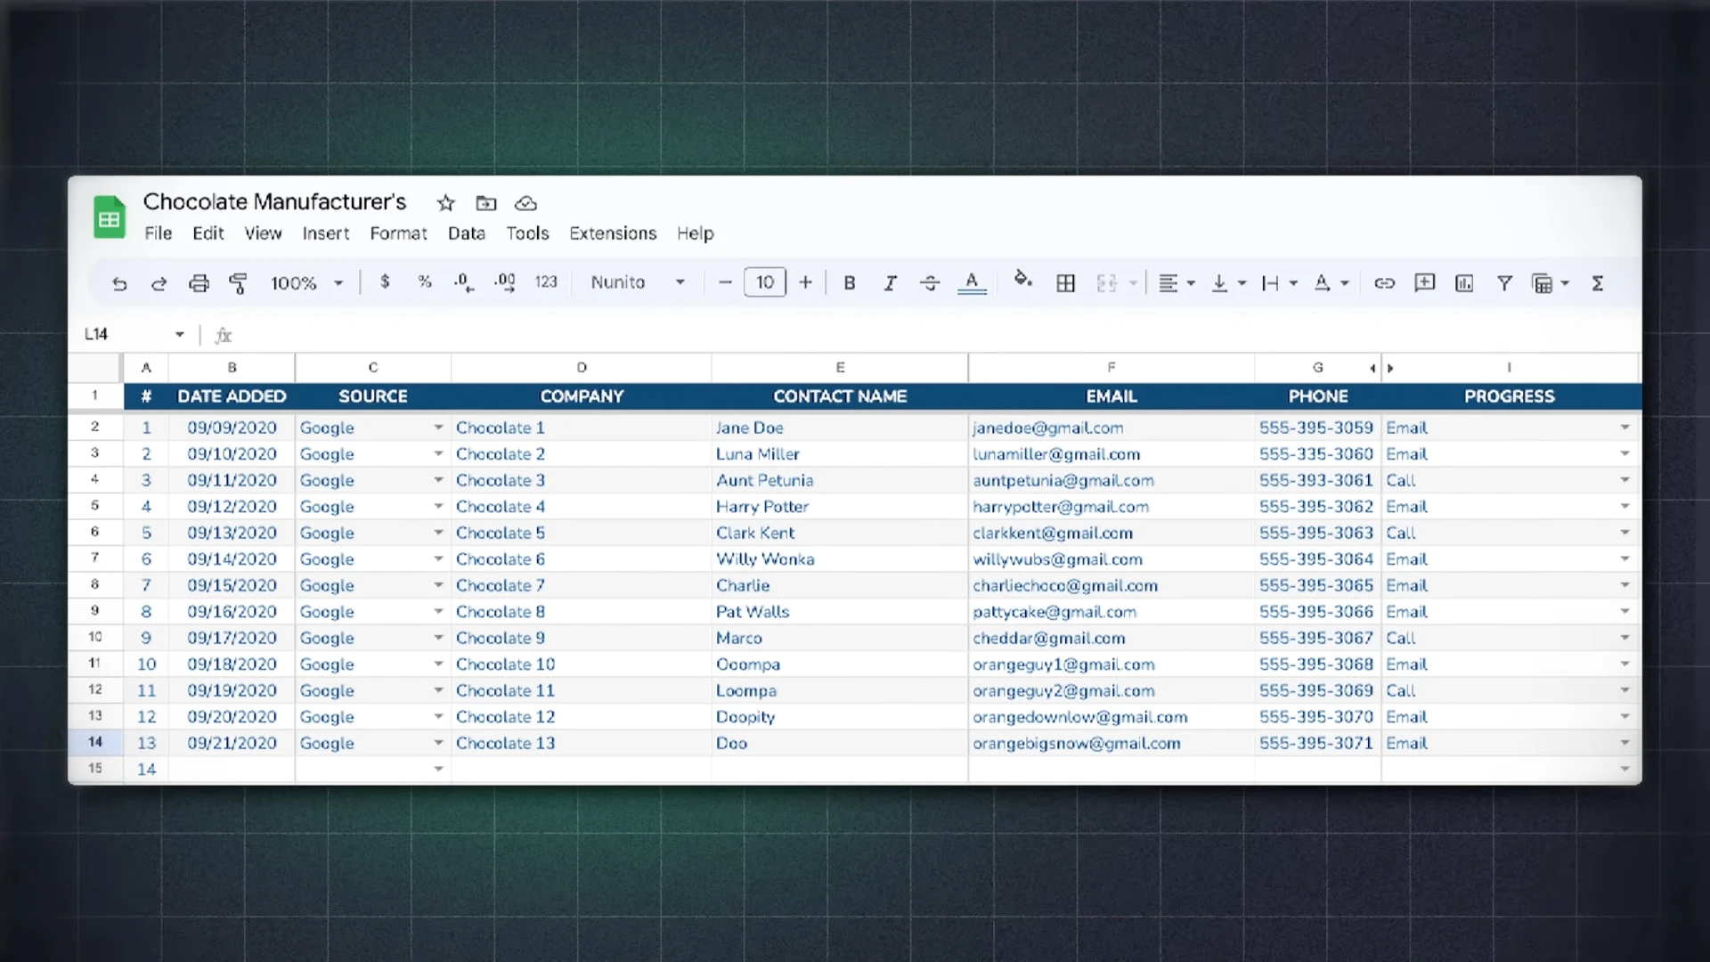Open the Borders tool
1710x962 pixels.
[1065, 283]
